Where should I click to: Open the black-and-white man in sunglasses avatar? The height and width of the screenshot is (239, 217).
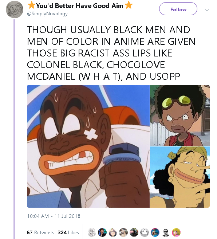pos(166,232)
